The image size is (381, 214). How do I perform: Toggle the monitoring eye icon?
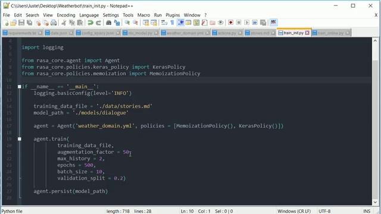220,23
